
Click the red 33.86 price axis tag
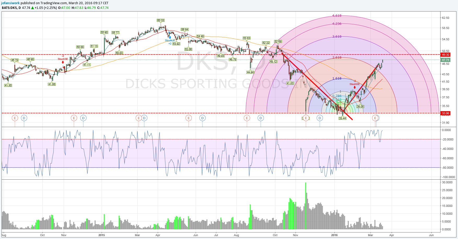pyautogui.click(x=445, y=113)
